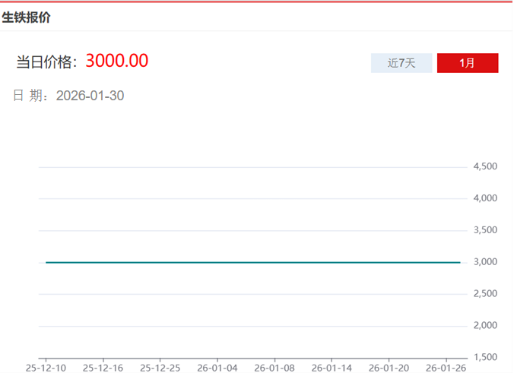The width and height of the screenshot is (517, 373).
Task: Select the 25-12-25 date on the axis
Action: [x=160, y=368]
